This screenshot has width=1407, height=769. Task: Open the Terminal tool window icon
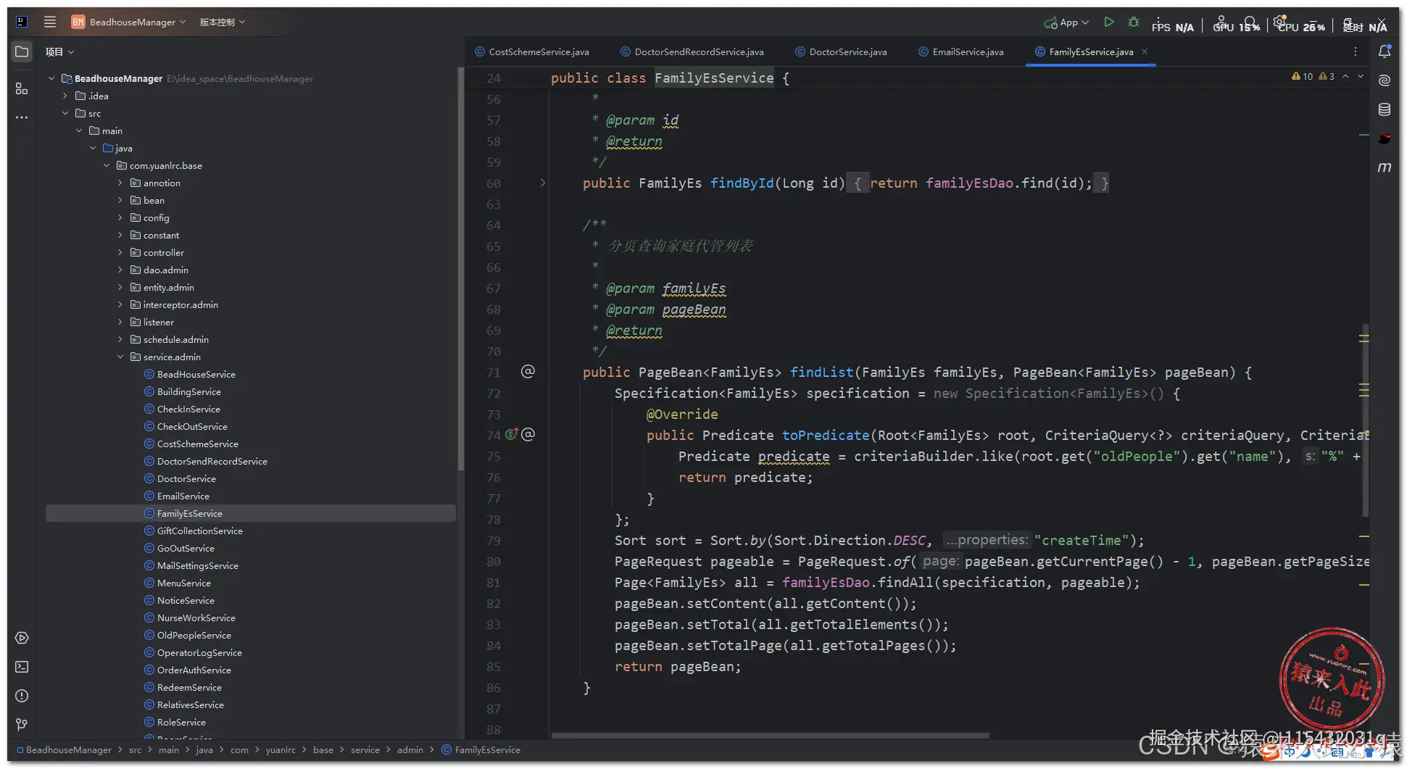pyautogui.click(x=22, y=667)
